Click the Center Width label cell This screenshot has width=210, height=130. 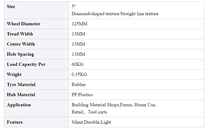click(x=37, y=44)
